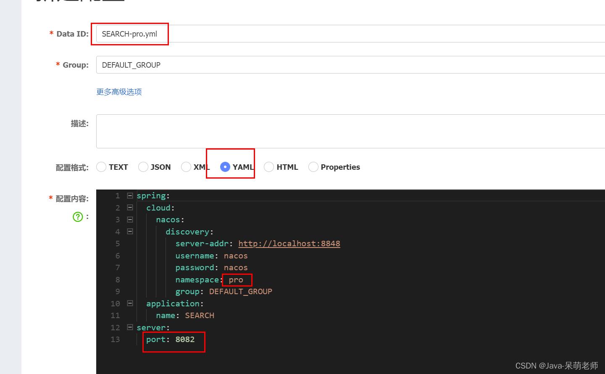Viewport: 605px width, 374px height.
Task: Collapse the server: block on line 12
Action: (x=130, y=327)
